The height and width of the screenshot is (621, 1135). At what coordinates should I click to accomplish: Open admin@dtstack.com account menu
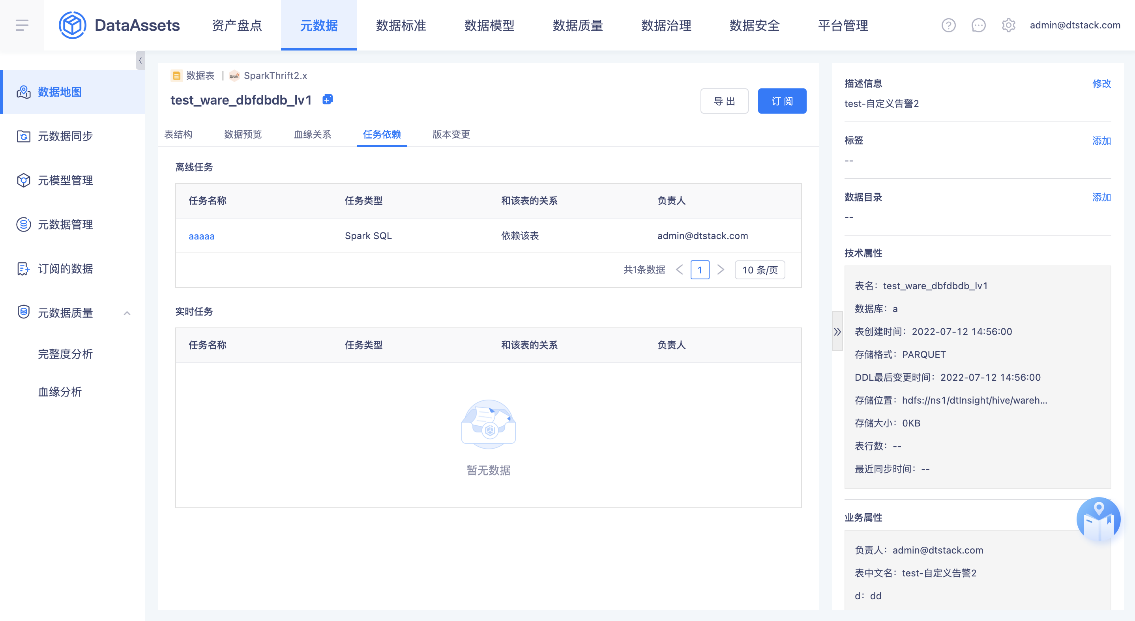pyautogui.click(x=1075, y=25)
